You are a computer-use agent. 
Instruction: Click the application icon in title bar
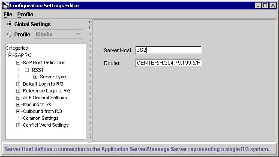(x=6, y=6)
